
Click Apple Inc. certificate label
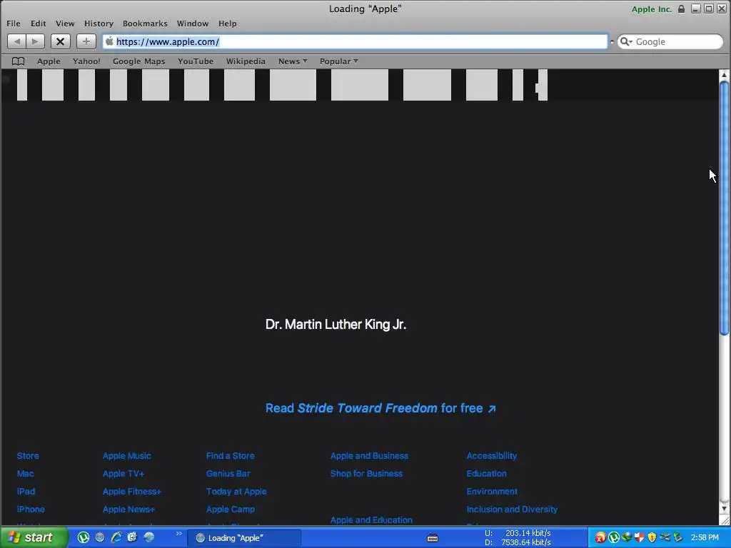click(651, 9)
